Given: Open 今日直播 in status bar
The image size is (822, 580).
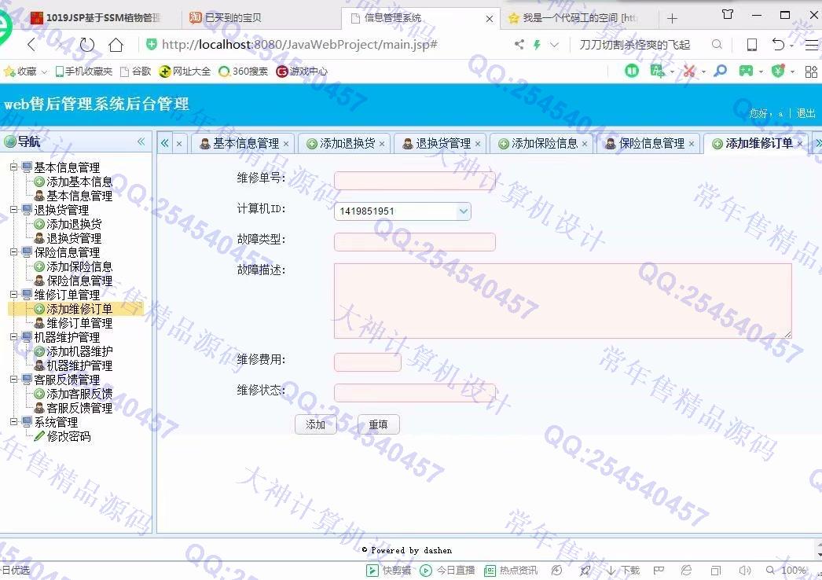Looking at the screenshot, I should click(x=447, y=570).
